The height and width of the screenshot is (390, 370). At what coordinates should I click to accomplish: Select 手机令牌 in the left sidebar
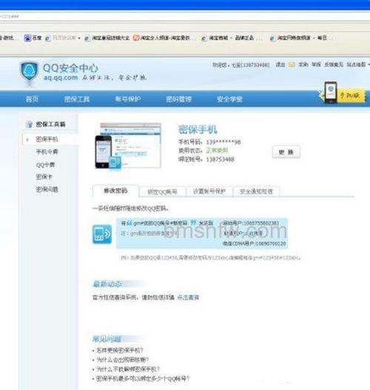[47, 152]
